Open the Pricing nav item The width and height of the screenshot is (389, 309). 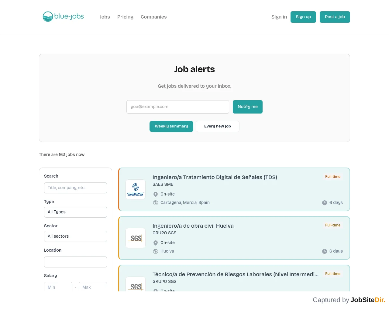[125, 17]
